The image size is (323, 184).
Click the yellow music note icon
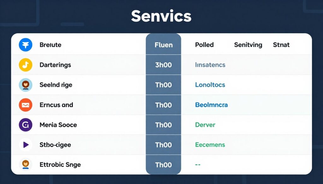point(26,65)
